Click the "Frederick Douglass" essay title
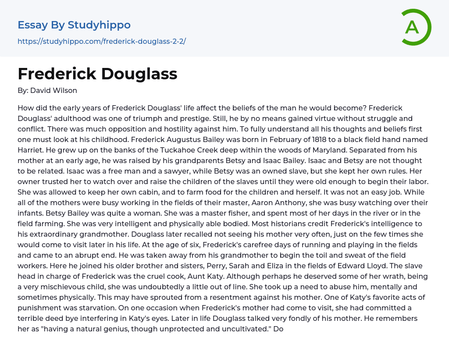This screenshot has height=359, width=449. (x=97, y=74)
